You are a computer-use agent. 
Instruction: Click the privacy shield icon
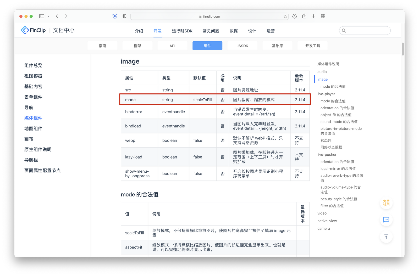(115, 16)
